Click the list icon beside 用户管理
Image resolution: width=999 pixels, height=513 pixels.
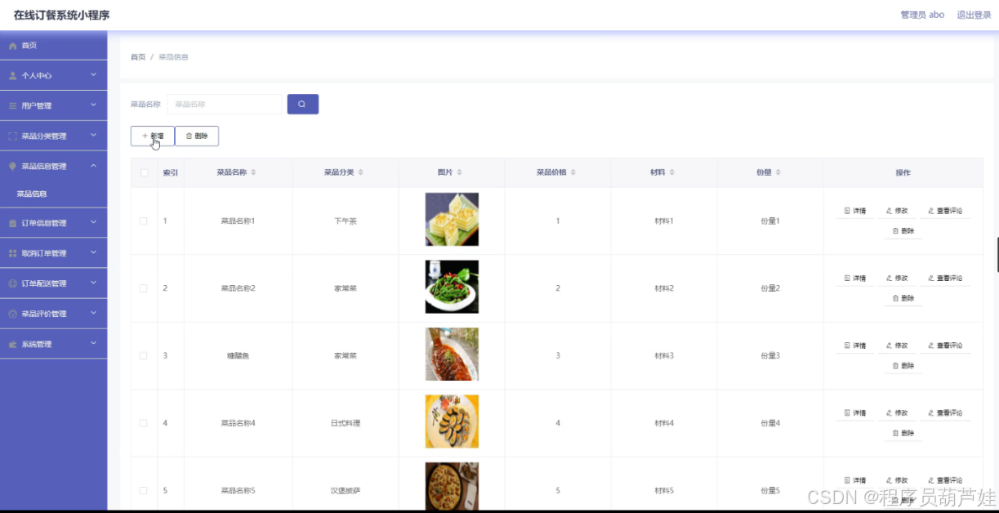pyautogui.click(x=12, y=106)
